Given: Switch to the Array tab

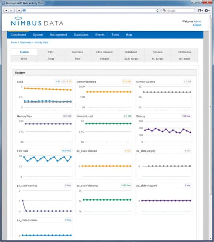Looking at the screenshot, I should point(51,59).
